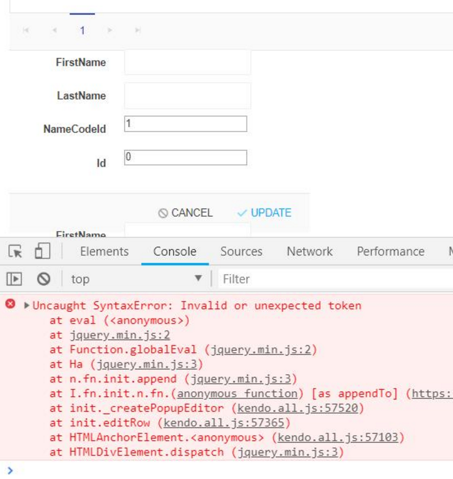
Task: Select the Console tab
Action: (x=174, y=251)
